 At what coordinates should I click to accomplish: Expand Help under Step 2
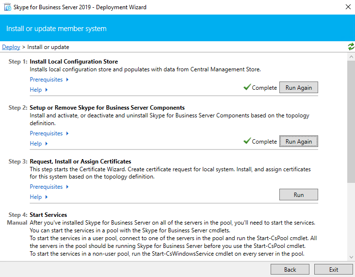click(39, 144)
